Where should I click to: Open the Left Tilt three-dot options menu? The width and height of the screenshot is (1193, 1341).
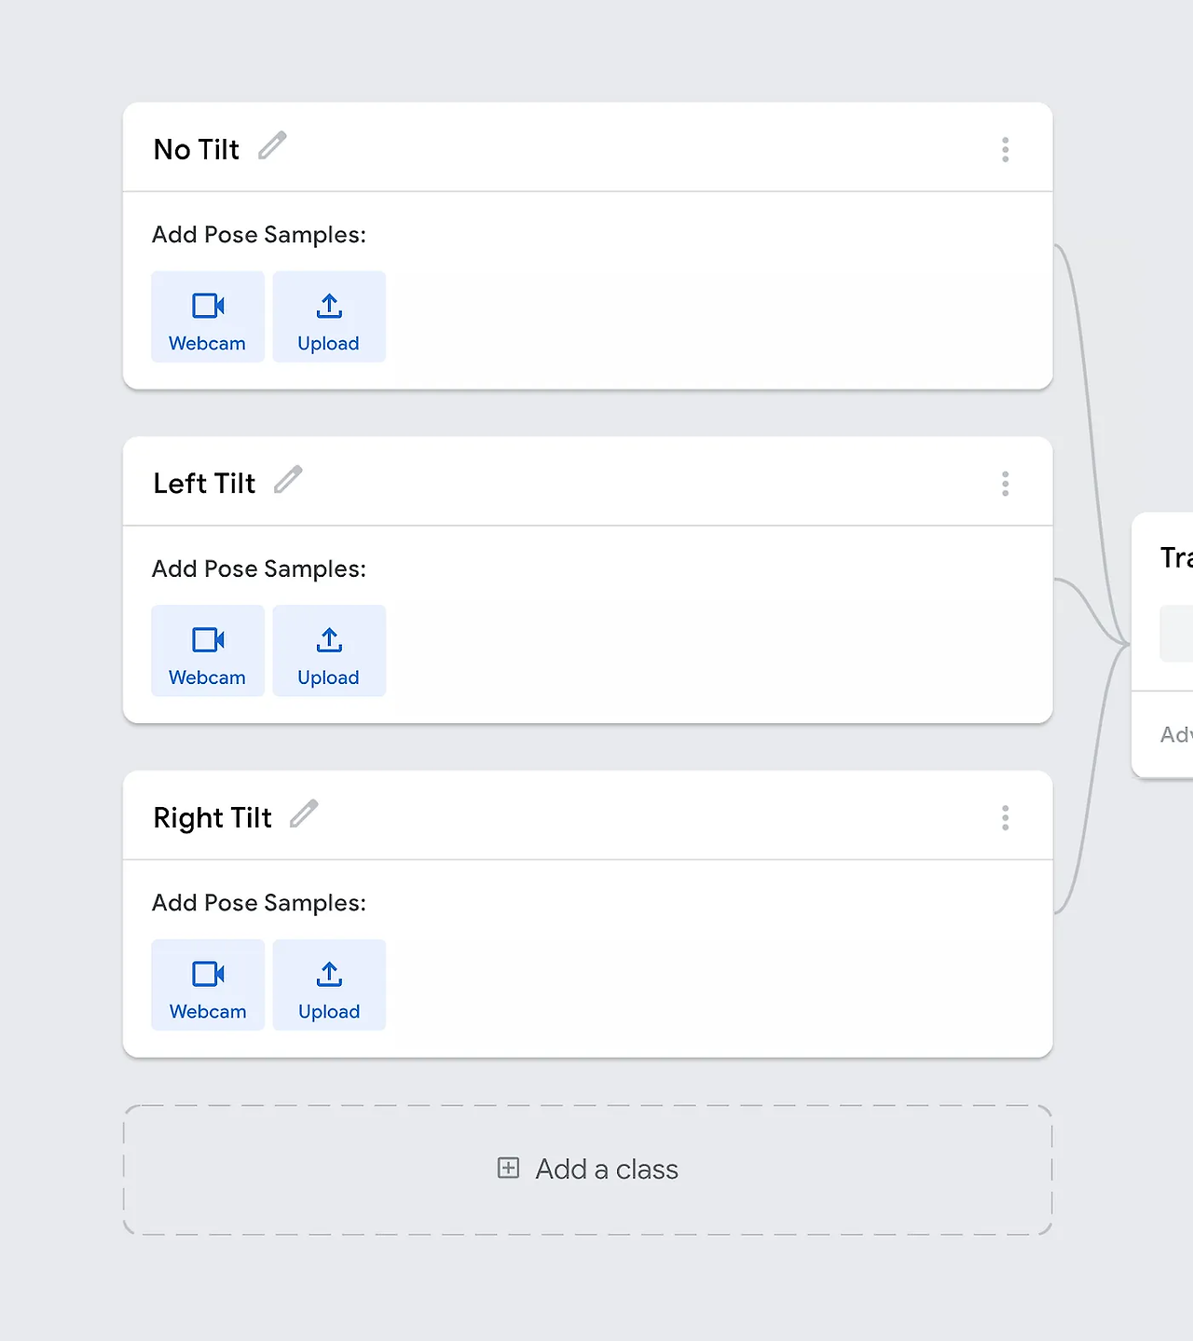pos(1005,484)
